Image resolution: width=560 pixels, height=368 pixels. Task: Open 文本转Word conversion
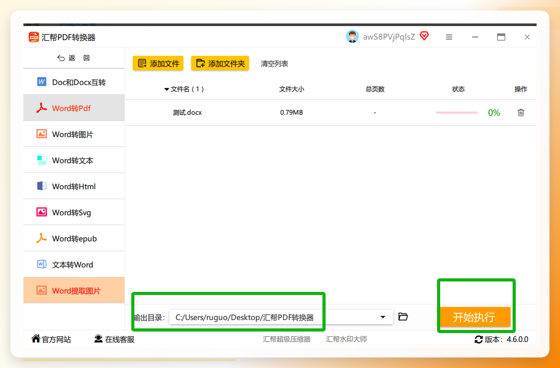[74, 264]
